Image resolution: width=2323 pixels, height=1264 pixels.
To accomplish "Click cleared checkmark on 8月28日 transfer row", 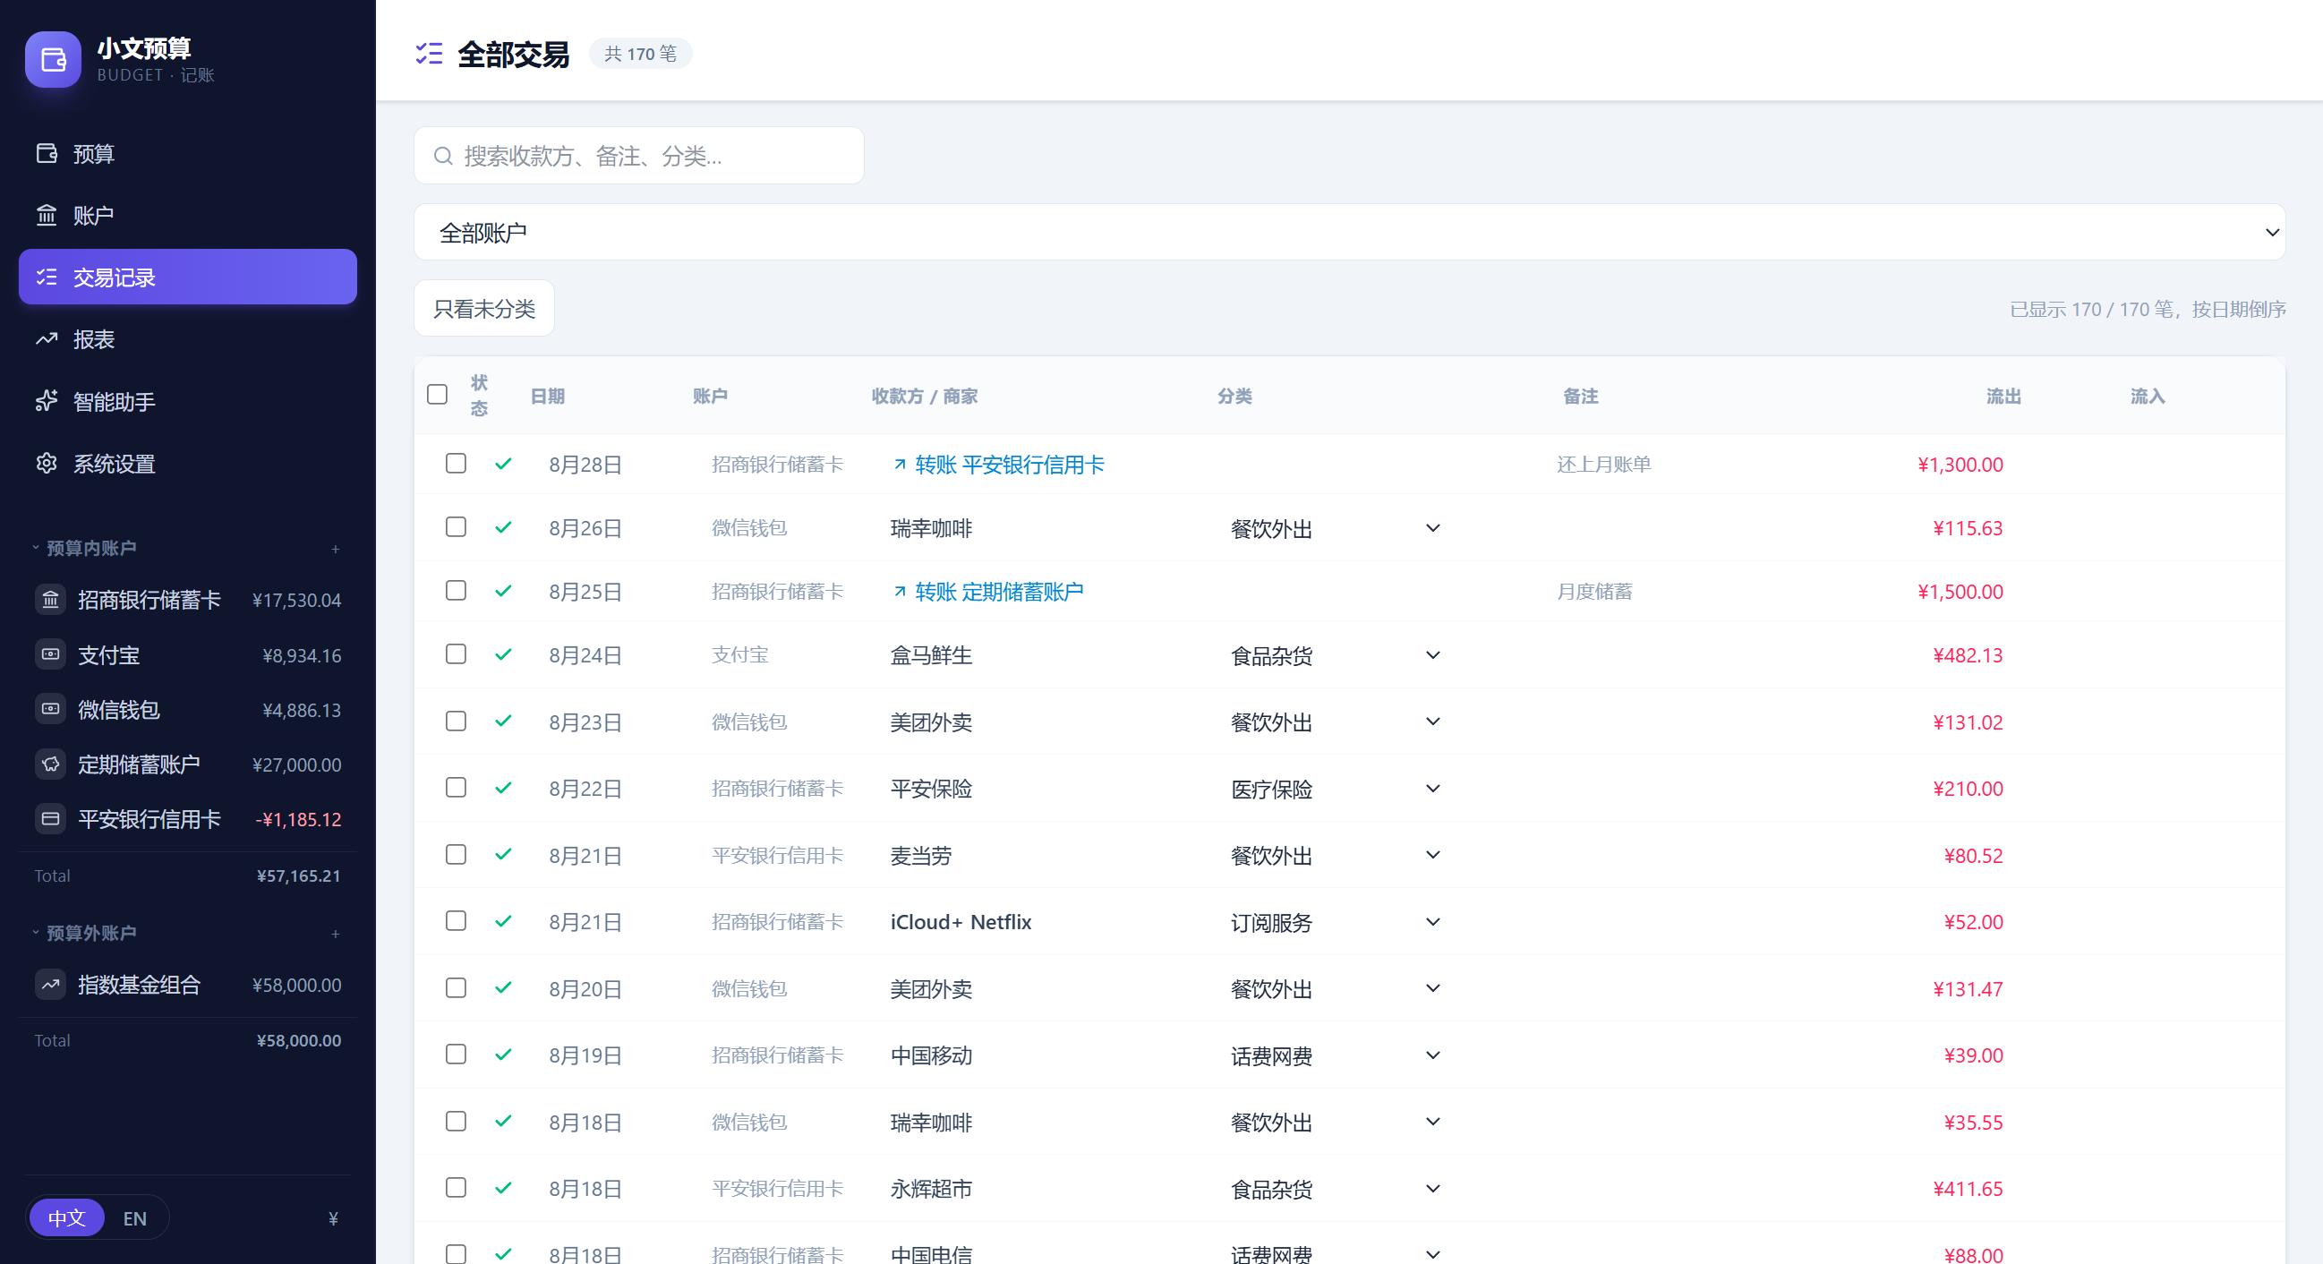I will click(x=503, y=464).
